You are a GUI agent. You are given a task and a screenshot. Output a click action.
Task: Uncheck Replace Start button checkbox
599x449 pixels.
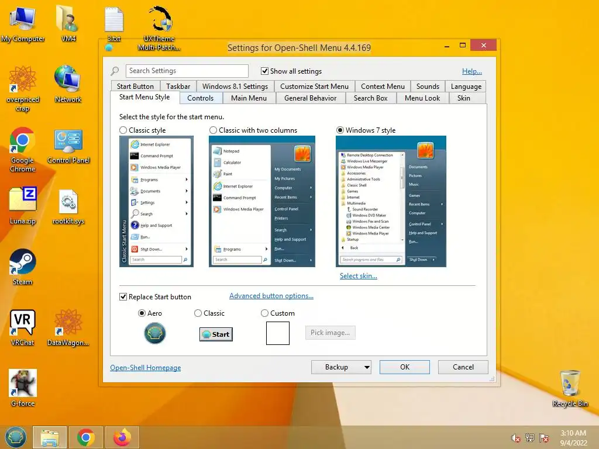(123, 296)
